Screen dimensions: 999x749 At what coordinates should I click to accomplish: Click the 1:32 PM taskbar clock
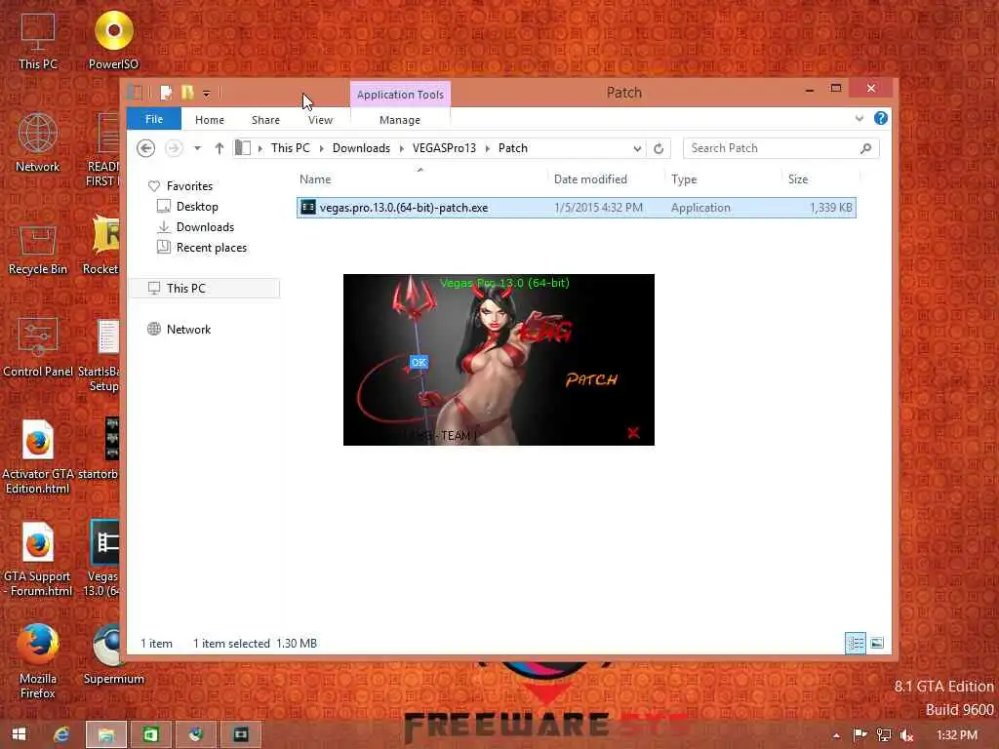tap(956, 735)
